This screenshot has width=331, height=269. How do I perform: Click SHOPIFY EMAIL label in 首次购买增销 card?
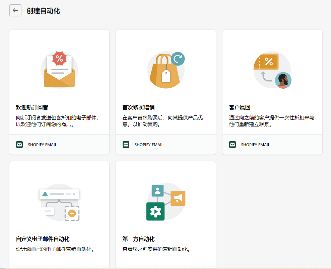point(149,145)
